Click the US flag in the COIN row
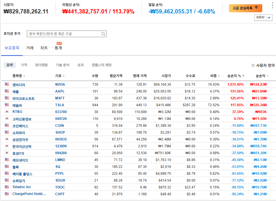 tap(7, 125)
